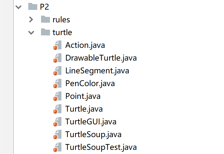Click the turtle folder label
Viewport: 224px width, 154px height.
(x=62, y=32)
